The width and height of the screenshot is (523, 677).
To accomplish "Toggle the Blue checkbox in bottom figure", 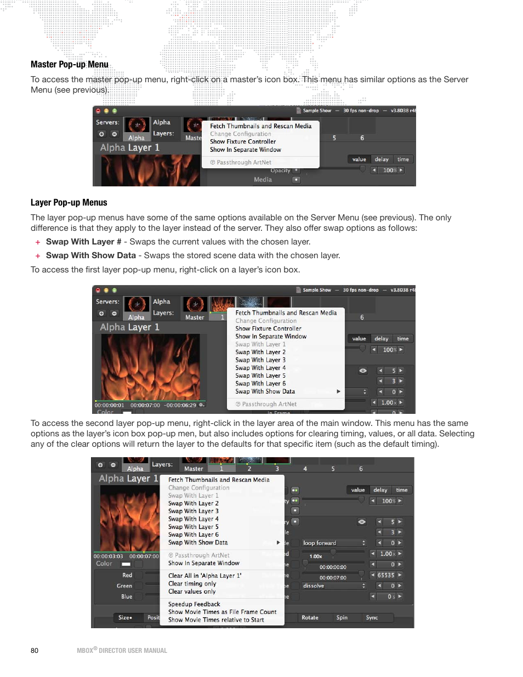I will point(139,596).
